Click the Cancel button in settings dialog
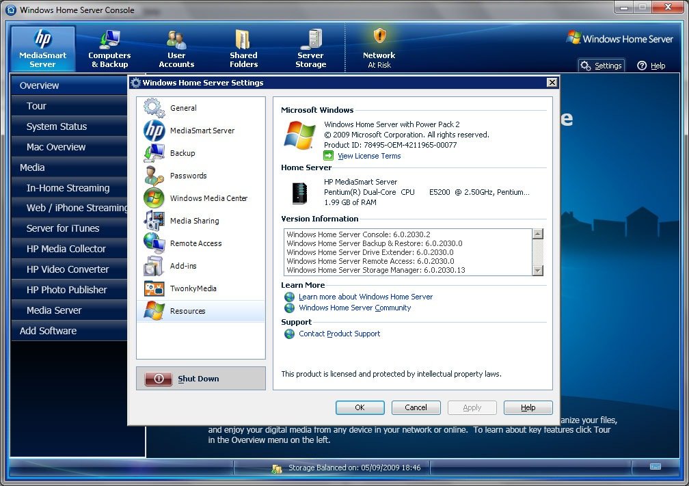Viewport: 689px width, 486px height. pos(416,407)
